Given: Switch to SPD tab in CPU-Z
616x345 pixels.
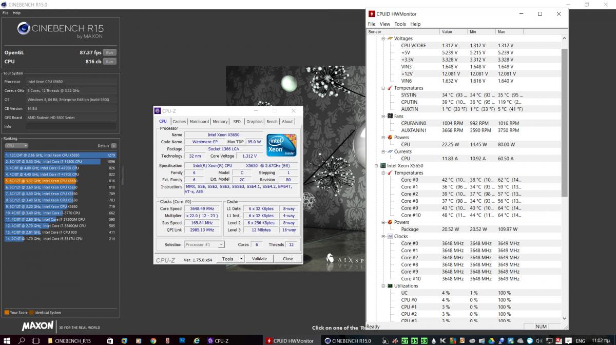Looking at the screenshot, I should click(237, 122).
